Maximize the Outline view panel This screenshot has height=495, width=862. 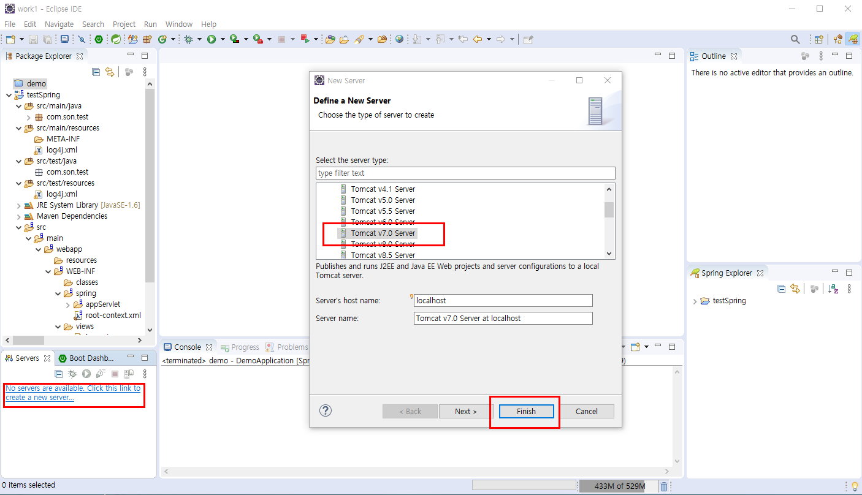point(849,56)
